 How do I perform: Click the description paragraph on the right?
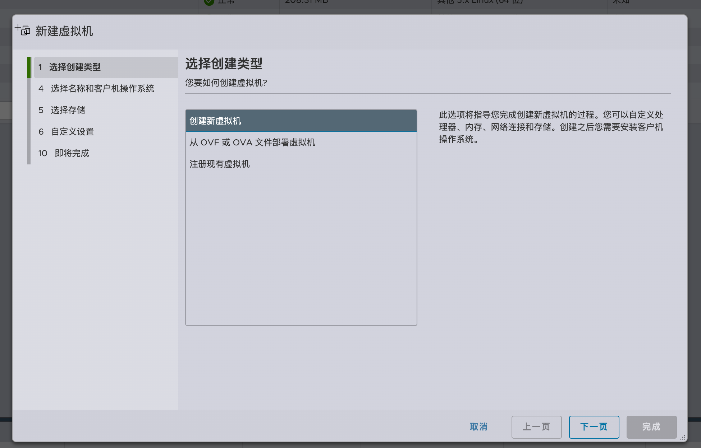click(551, 127)
